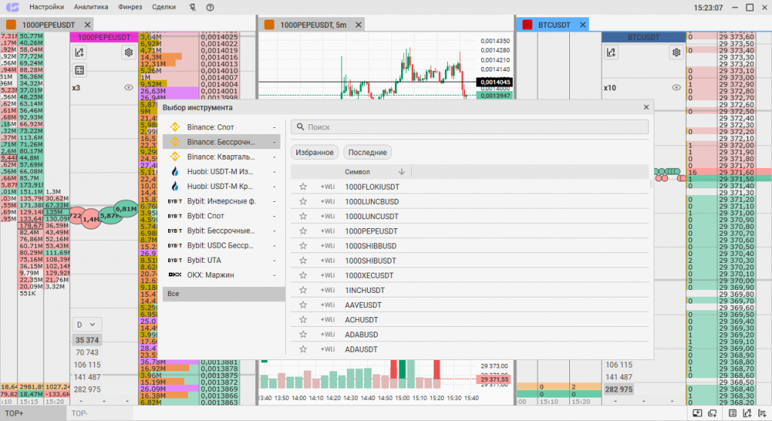The image size is (772, 421).
Task: Expand the Binance: Бессрочн... dash expander
Action: 274,142
